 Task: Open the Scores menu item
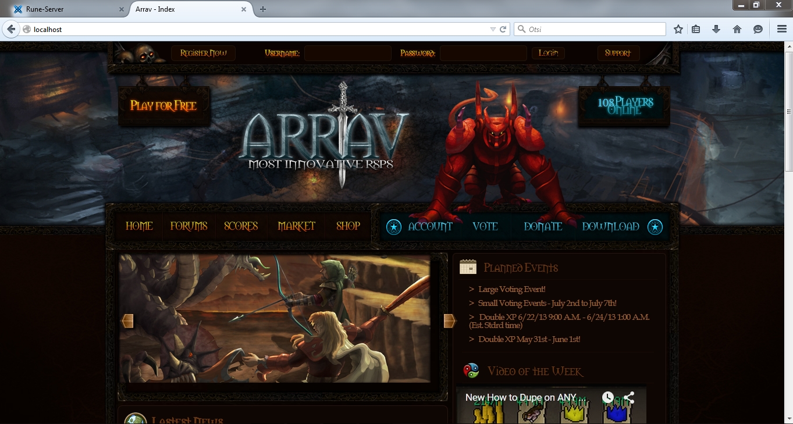click(241, 226)
